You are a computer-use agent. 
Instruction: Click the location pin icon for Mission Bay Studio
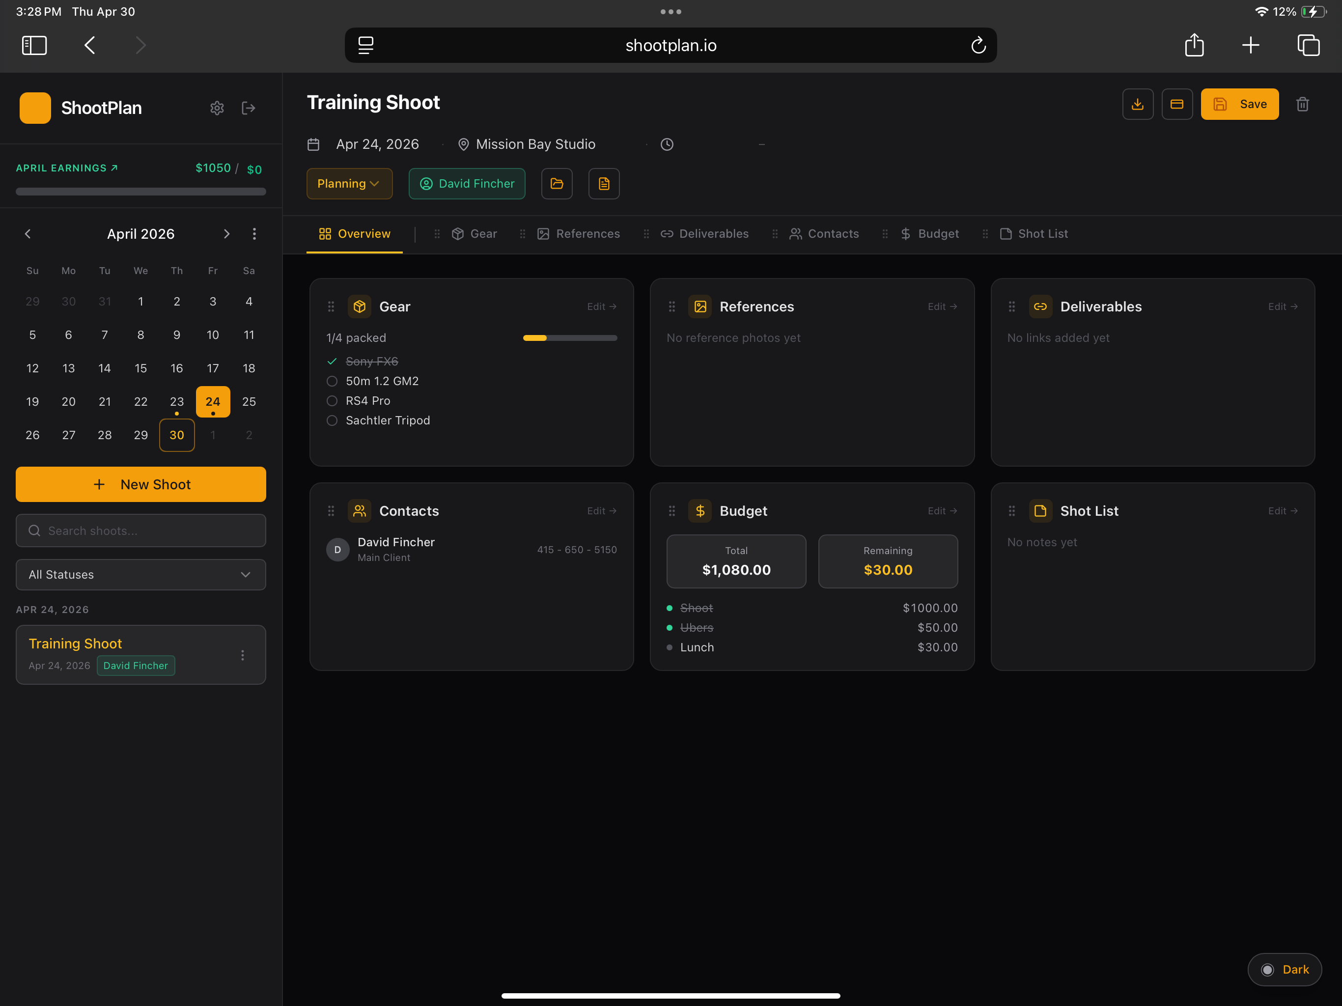pyautogui.click(x=464, y=144)
